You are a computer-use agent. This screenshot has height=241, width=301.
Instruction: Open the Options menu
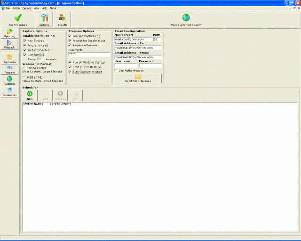pos(27,8)
